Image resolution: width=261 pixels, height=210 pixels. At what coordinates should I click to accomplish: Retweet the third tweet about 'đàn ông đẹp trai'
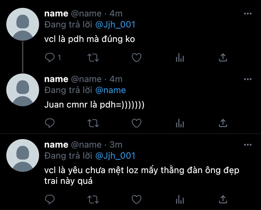[93, 199]
